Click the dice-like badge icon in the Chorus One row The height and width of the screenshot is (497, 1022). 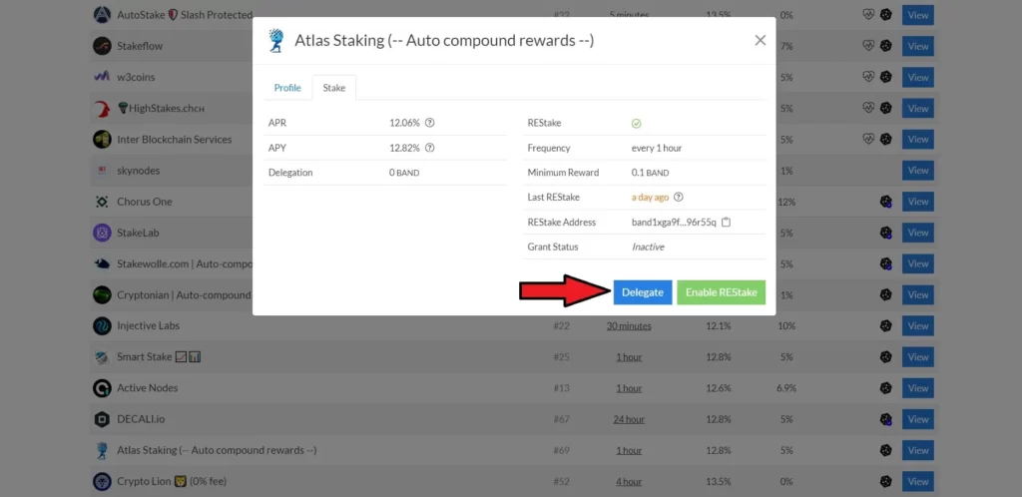point(885,202)
